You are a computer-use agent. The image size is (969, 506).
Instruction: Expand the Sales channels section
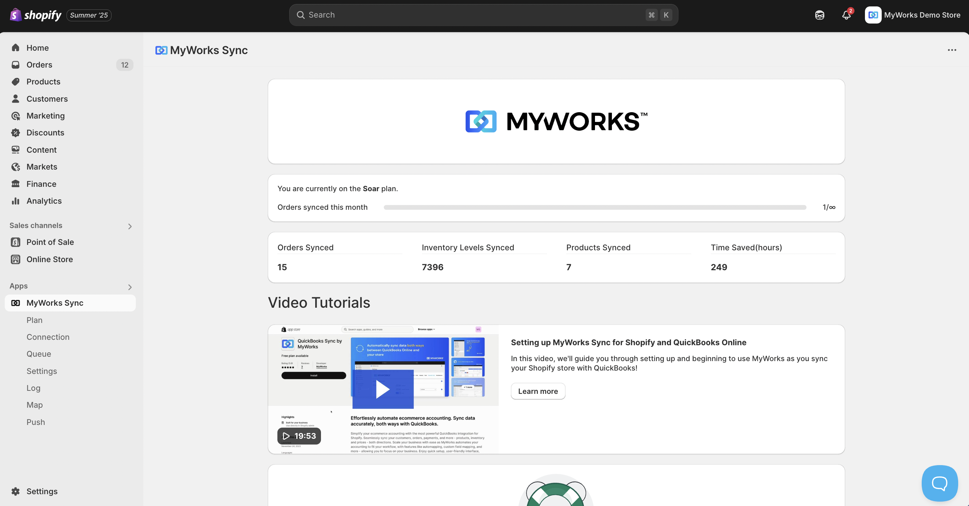130,226
